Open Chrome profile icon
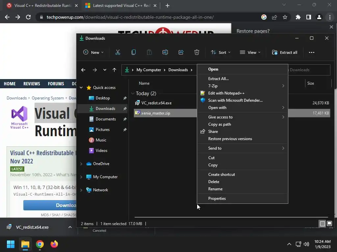 319,17
